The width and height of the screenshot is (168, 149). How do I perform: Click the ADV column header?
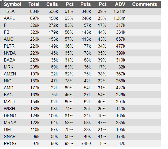120,4
